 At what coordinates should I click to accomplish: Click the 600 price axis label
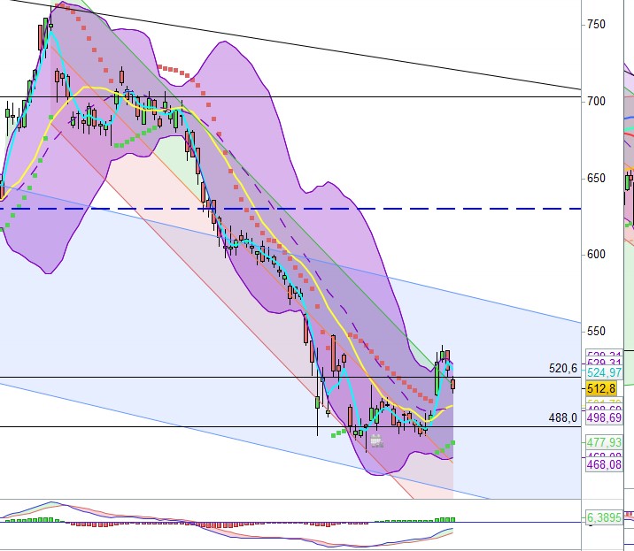[x=597, y=255]
